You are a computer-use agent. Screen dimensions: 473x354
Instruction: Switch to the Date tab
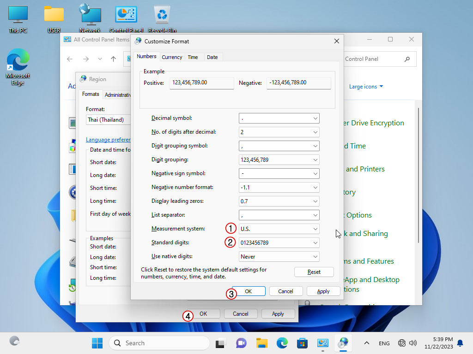212,57
